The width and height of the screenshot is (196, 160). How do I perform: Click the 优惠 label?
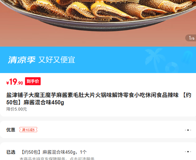click(11, 130)
